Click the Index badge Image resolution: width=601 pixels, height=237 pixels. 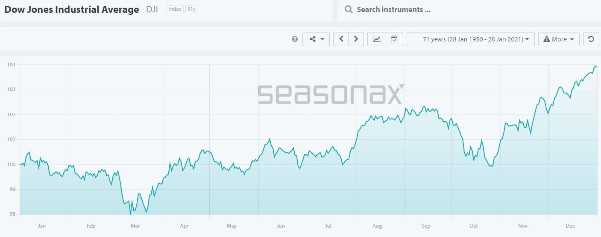175,9
